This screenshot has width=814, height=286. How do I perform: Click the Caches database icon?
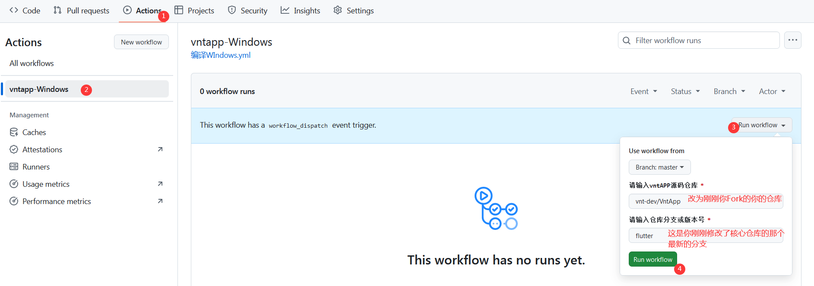coord(14,132)
